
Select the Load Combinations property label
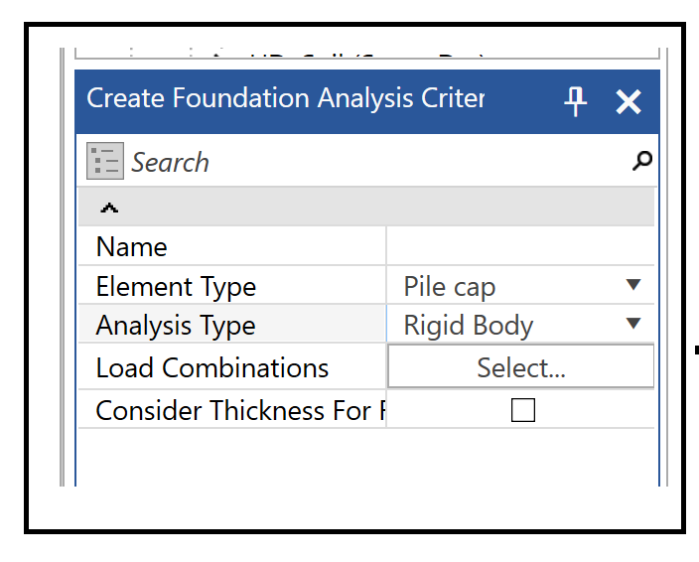click(x=211, y=367)
